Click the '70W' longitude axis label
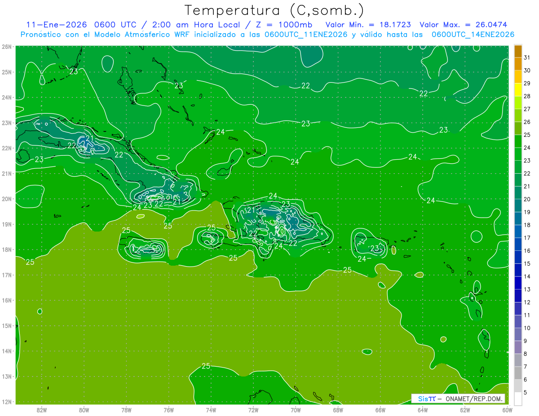Image resolution: width=539 pixels, height=416 pixels. pos(296,410)
